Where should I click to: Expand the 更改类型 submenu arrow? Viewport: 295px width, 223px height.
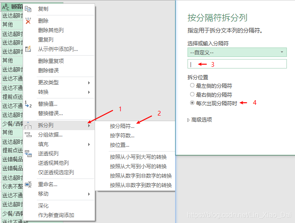coord(89,83)
